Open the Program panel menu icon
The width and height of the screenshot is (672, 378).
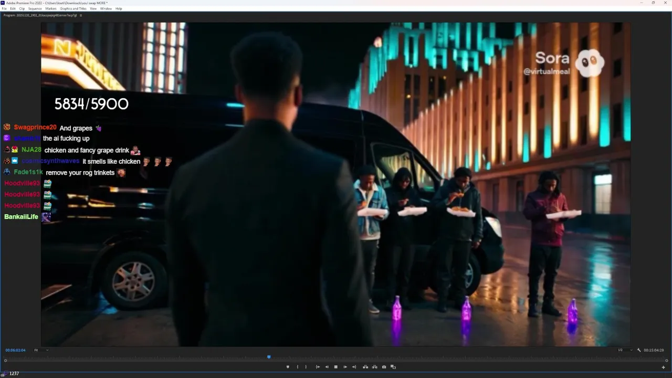pos(80,15)
